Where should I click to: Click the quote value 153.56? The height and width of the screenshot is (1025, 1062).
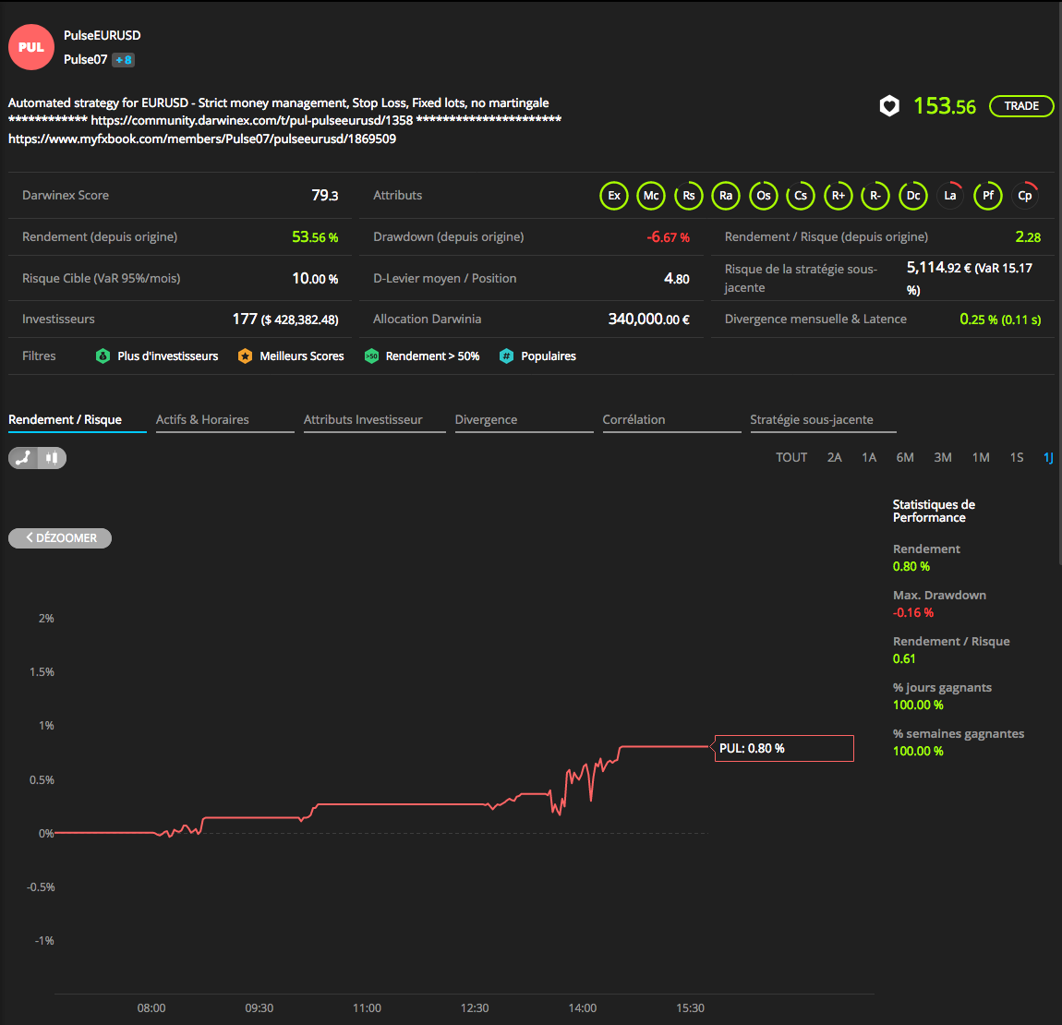[945, 105]
